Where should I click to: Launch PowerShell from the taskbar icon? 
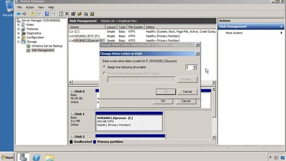click(36, 157)
